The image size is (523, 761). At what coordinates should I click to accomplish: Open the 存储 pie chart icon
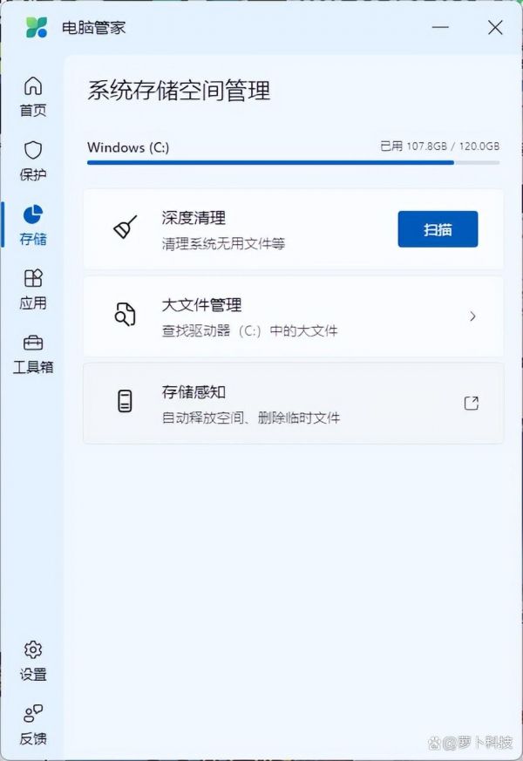point(33,214)
